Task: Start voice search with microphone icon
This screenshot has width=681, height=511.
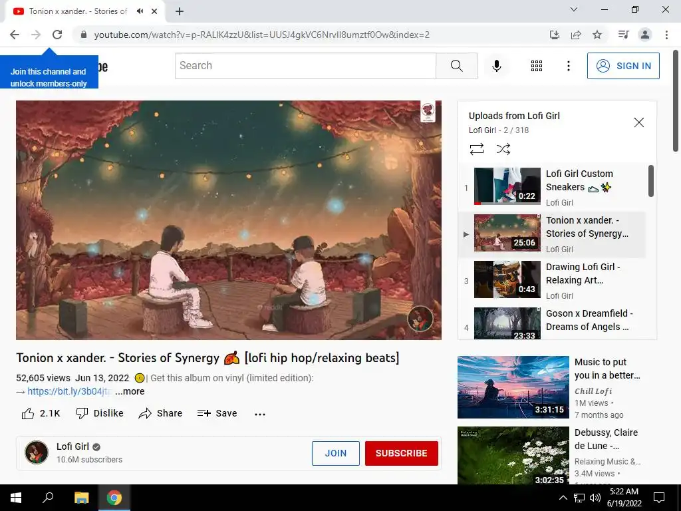Action: click(497, 66)
